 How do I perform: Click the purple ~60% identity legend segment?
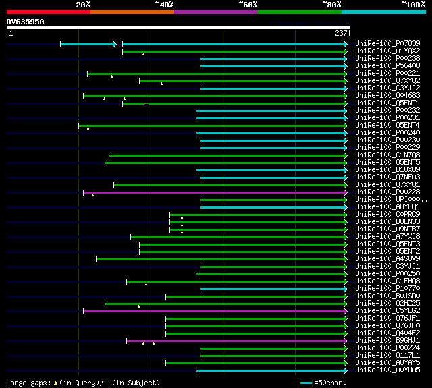click(216, 12)
